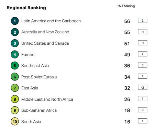
Task: Click change box for Latin America
Action: [x=142, y=21]
